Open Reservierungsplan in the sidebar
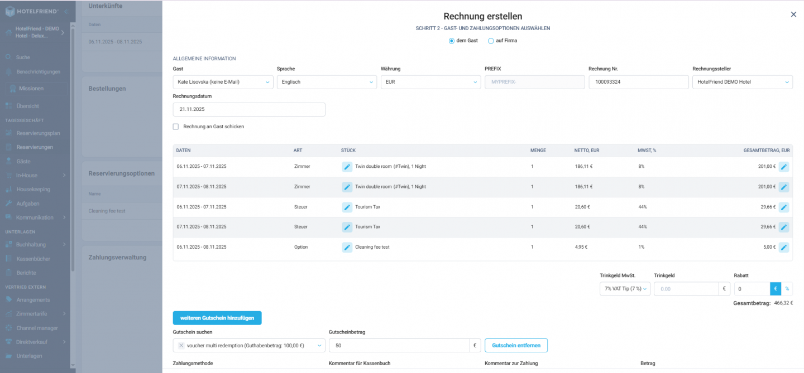The image size is (804, 373). (x=38, y=133)
